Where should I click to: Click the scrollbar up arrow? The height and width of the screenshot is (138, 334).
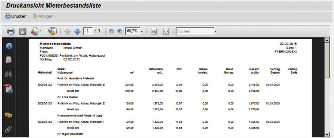pos(327,40)
